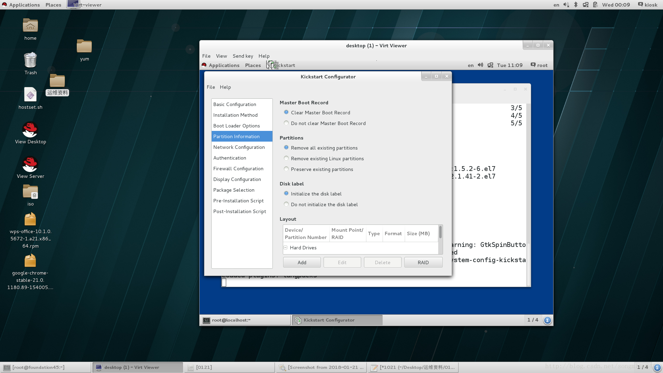The width and height of the screenshot is (663, 373).
Task: Select Clear Master Boot Record option
Action: [x=286, y=112]
